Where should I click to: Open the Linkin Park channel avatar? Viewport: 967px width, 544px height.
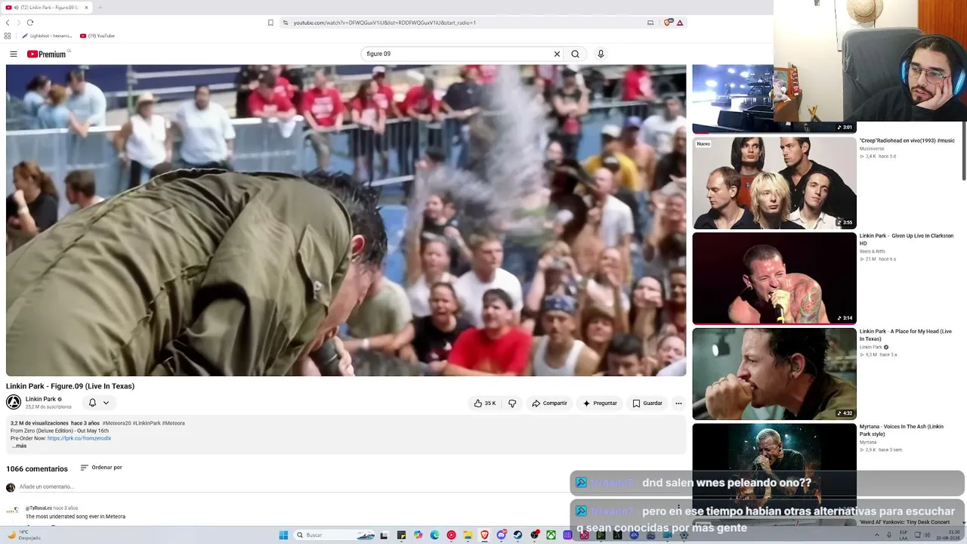(x=14, y=403)
